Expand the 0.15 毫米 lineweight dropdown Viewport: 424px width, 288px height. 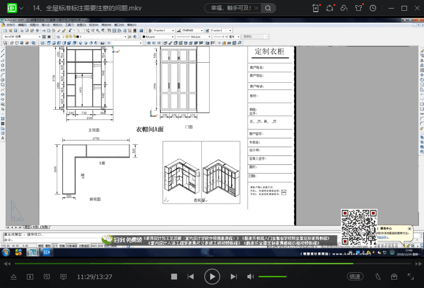point(238,36)
